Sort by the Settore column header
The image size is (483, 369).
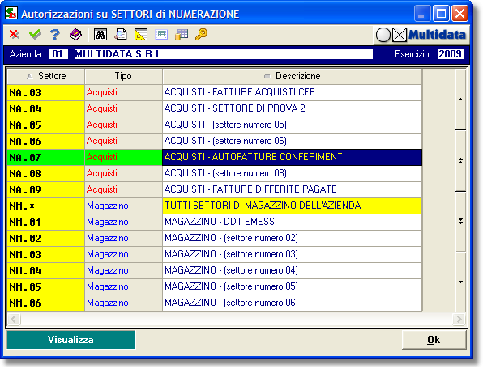46,76
